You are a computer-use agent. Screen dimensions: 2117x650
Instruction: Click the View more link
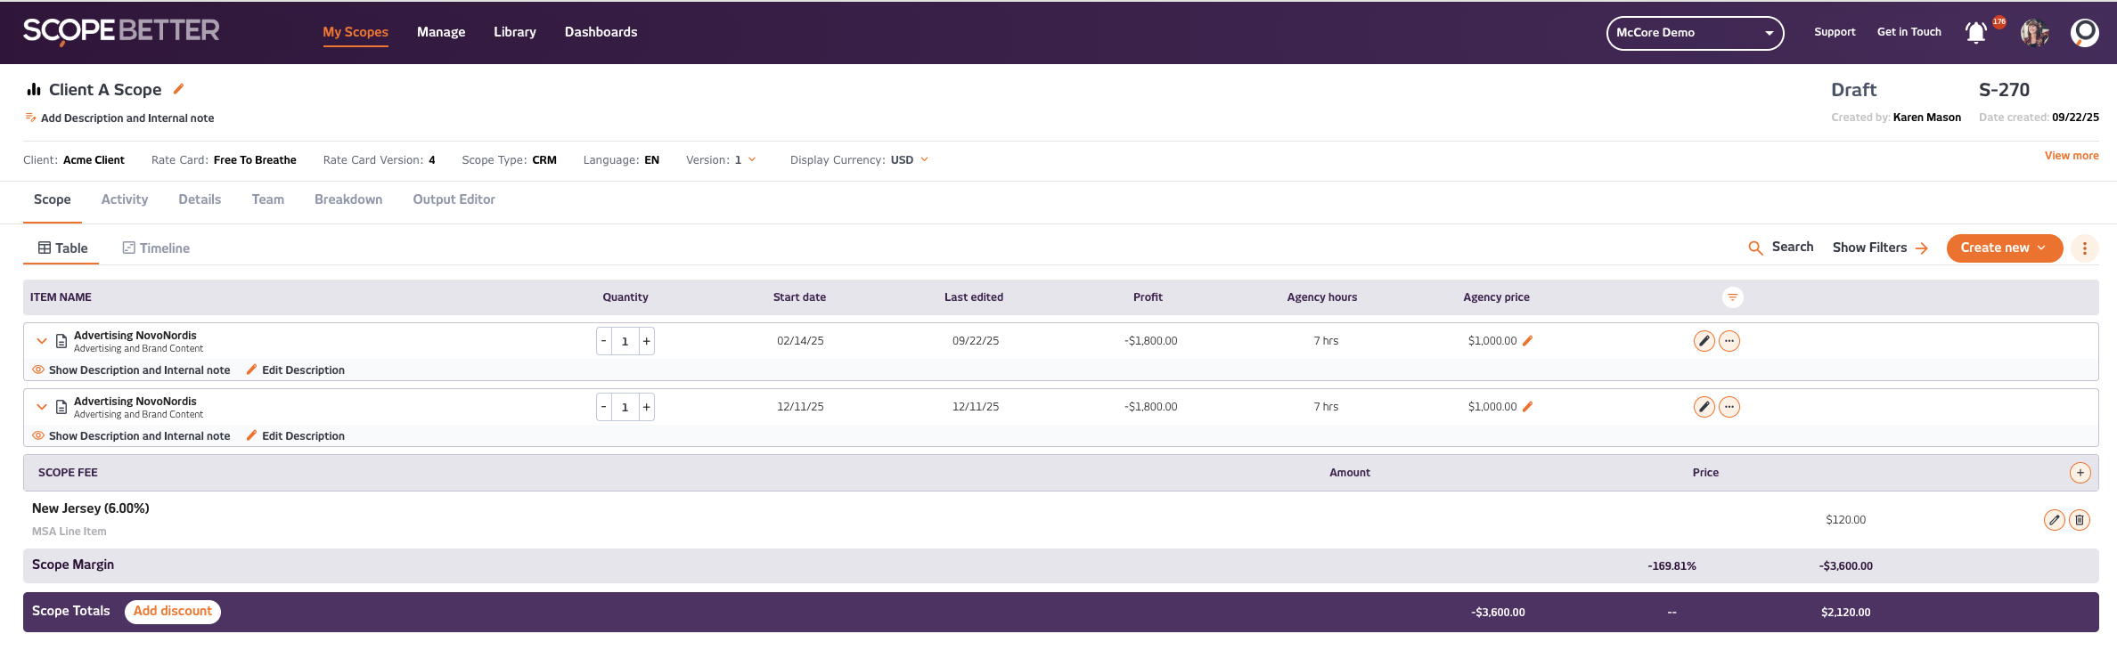[x=2071, y=156]
